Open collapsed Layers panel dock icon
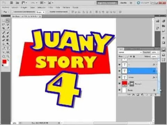Viewport: 167px width, 125px height. 164,50
